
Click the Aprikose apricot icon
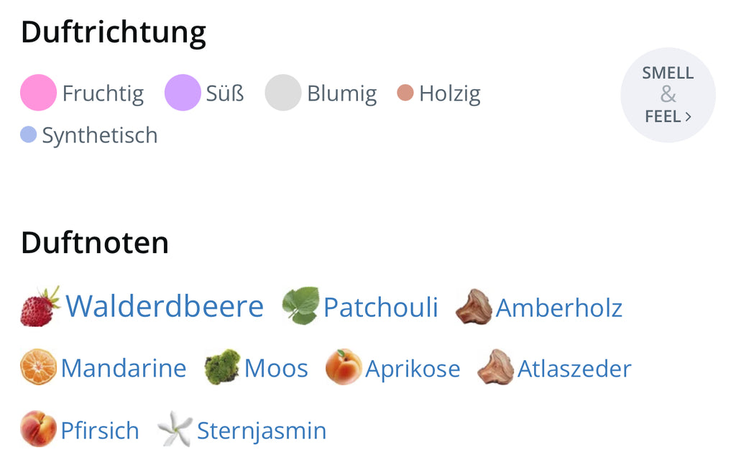tap(343, 367)
